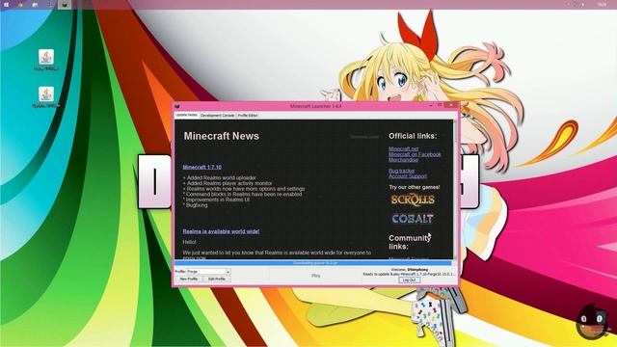This screenshot has height=347, width=617.
Task: Click the round character mascot icon in the corner
Action: point(591,321)
